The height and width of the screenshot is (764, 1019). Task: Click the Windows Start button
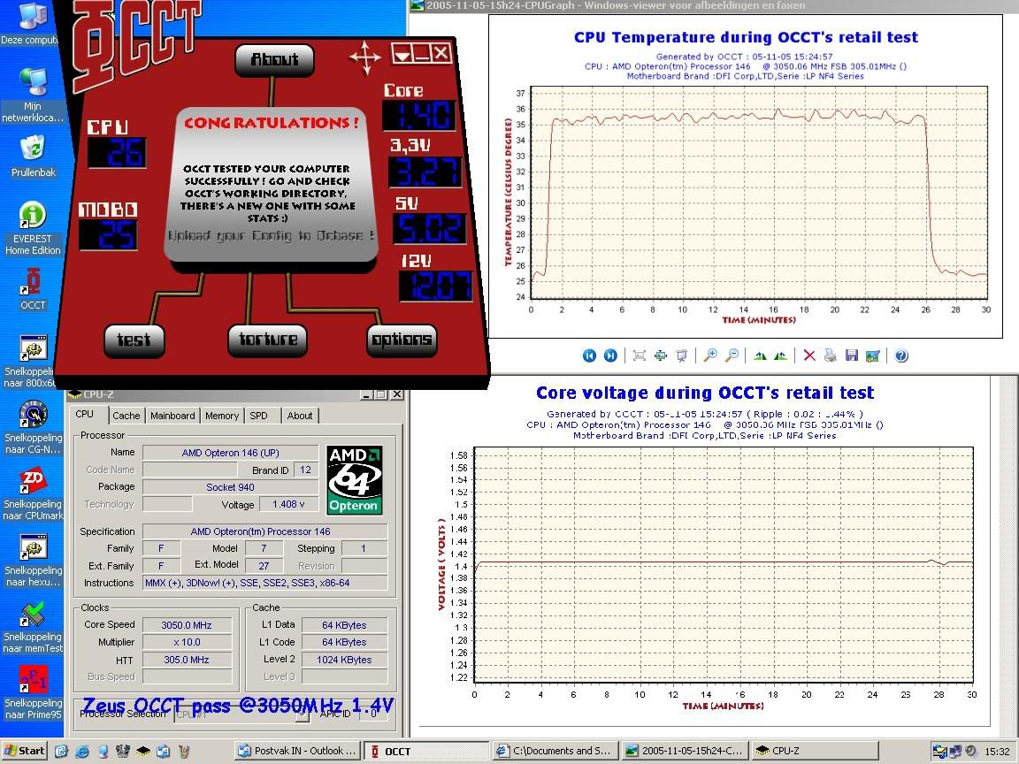pos(24,751)
